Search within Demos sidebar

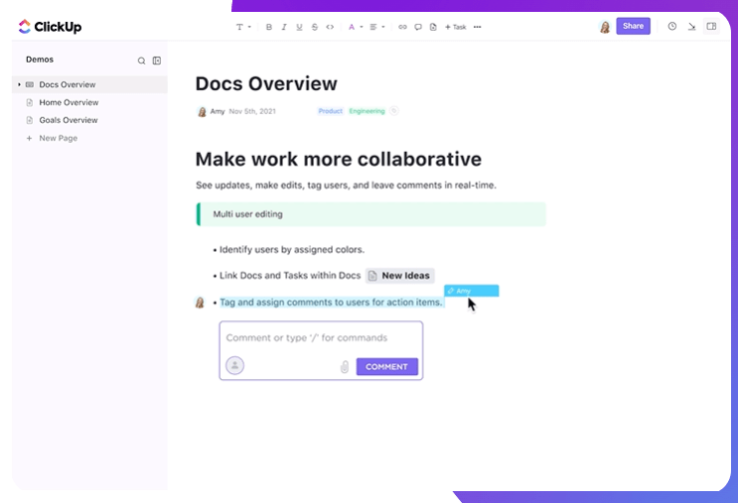[x=141, y=61]
